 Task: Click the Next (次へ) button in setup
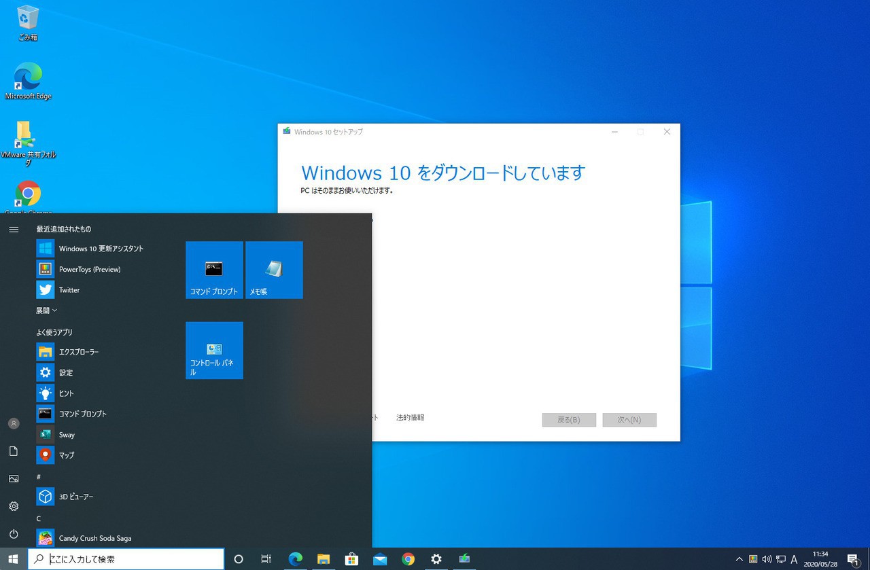click(629, 420)
